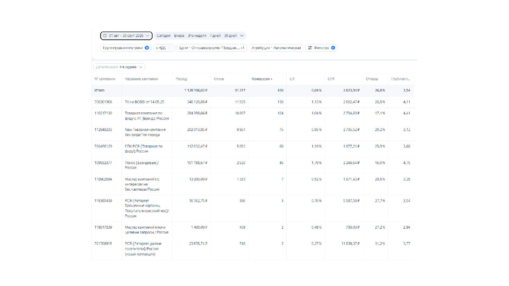
Task: Sort by CPA column header
Action: tap(331, 79)
